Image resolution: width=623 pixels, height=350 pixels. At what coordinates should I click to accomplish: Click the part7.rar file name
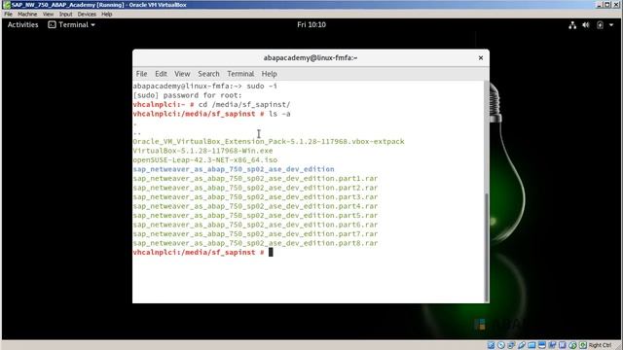[x=255, y=234]
